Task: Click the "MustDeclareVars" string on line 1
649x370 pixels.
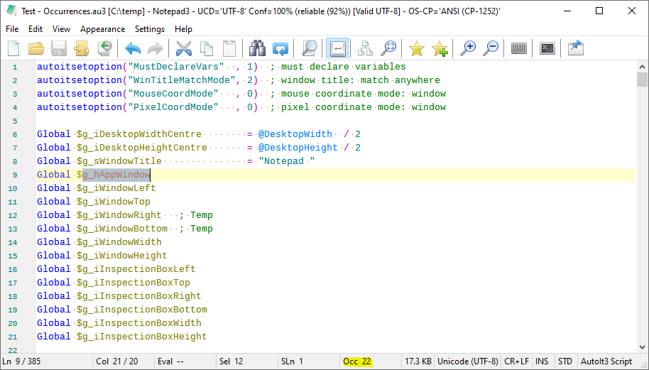Action: [176, 67]
